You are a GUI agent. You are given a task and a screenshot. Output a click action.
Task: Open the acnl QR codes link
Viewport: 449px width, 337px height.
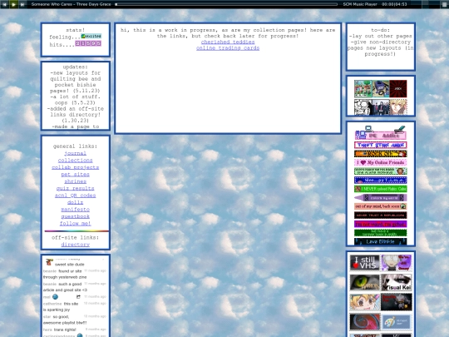coord(76,196)
